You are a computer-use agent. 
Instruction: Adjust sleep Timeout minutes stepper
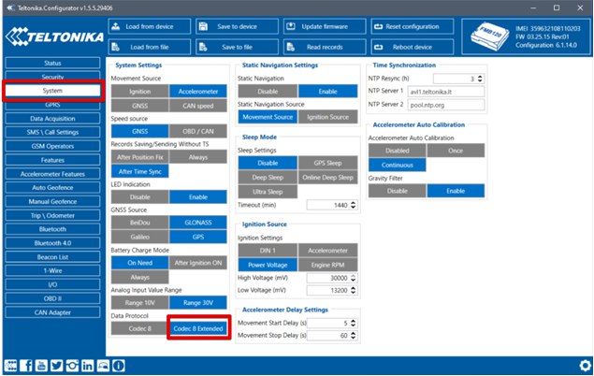[353, 205]
